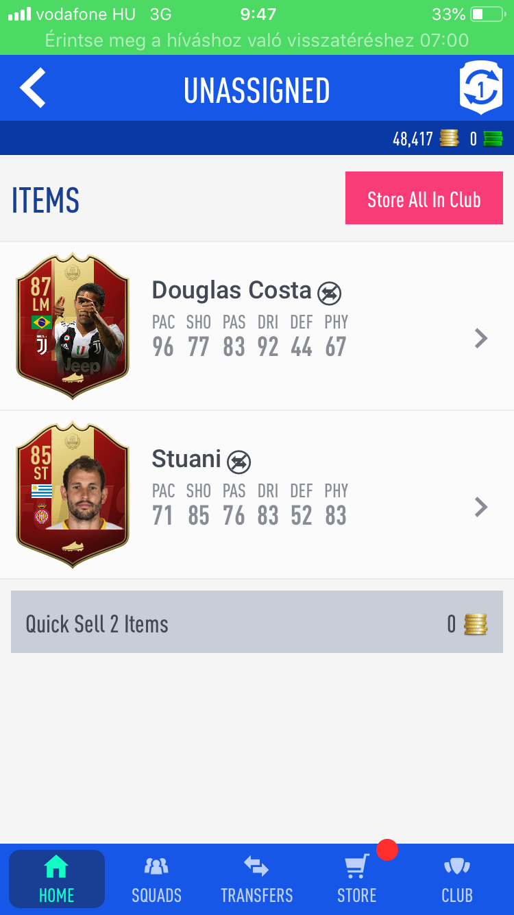514x915 pixels.
Task: Tap untradeable icon next to Stuani
Action: point(239,462)
